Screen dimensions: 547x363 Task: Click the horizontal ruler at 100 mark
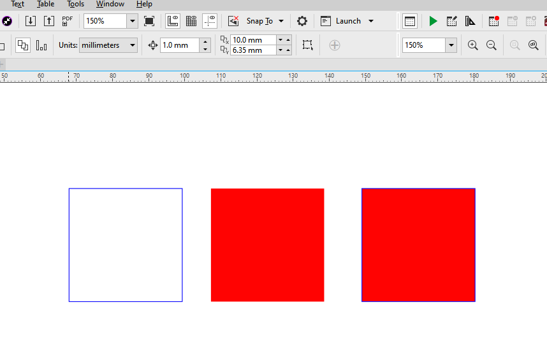[x=184, y=76]
